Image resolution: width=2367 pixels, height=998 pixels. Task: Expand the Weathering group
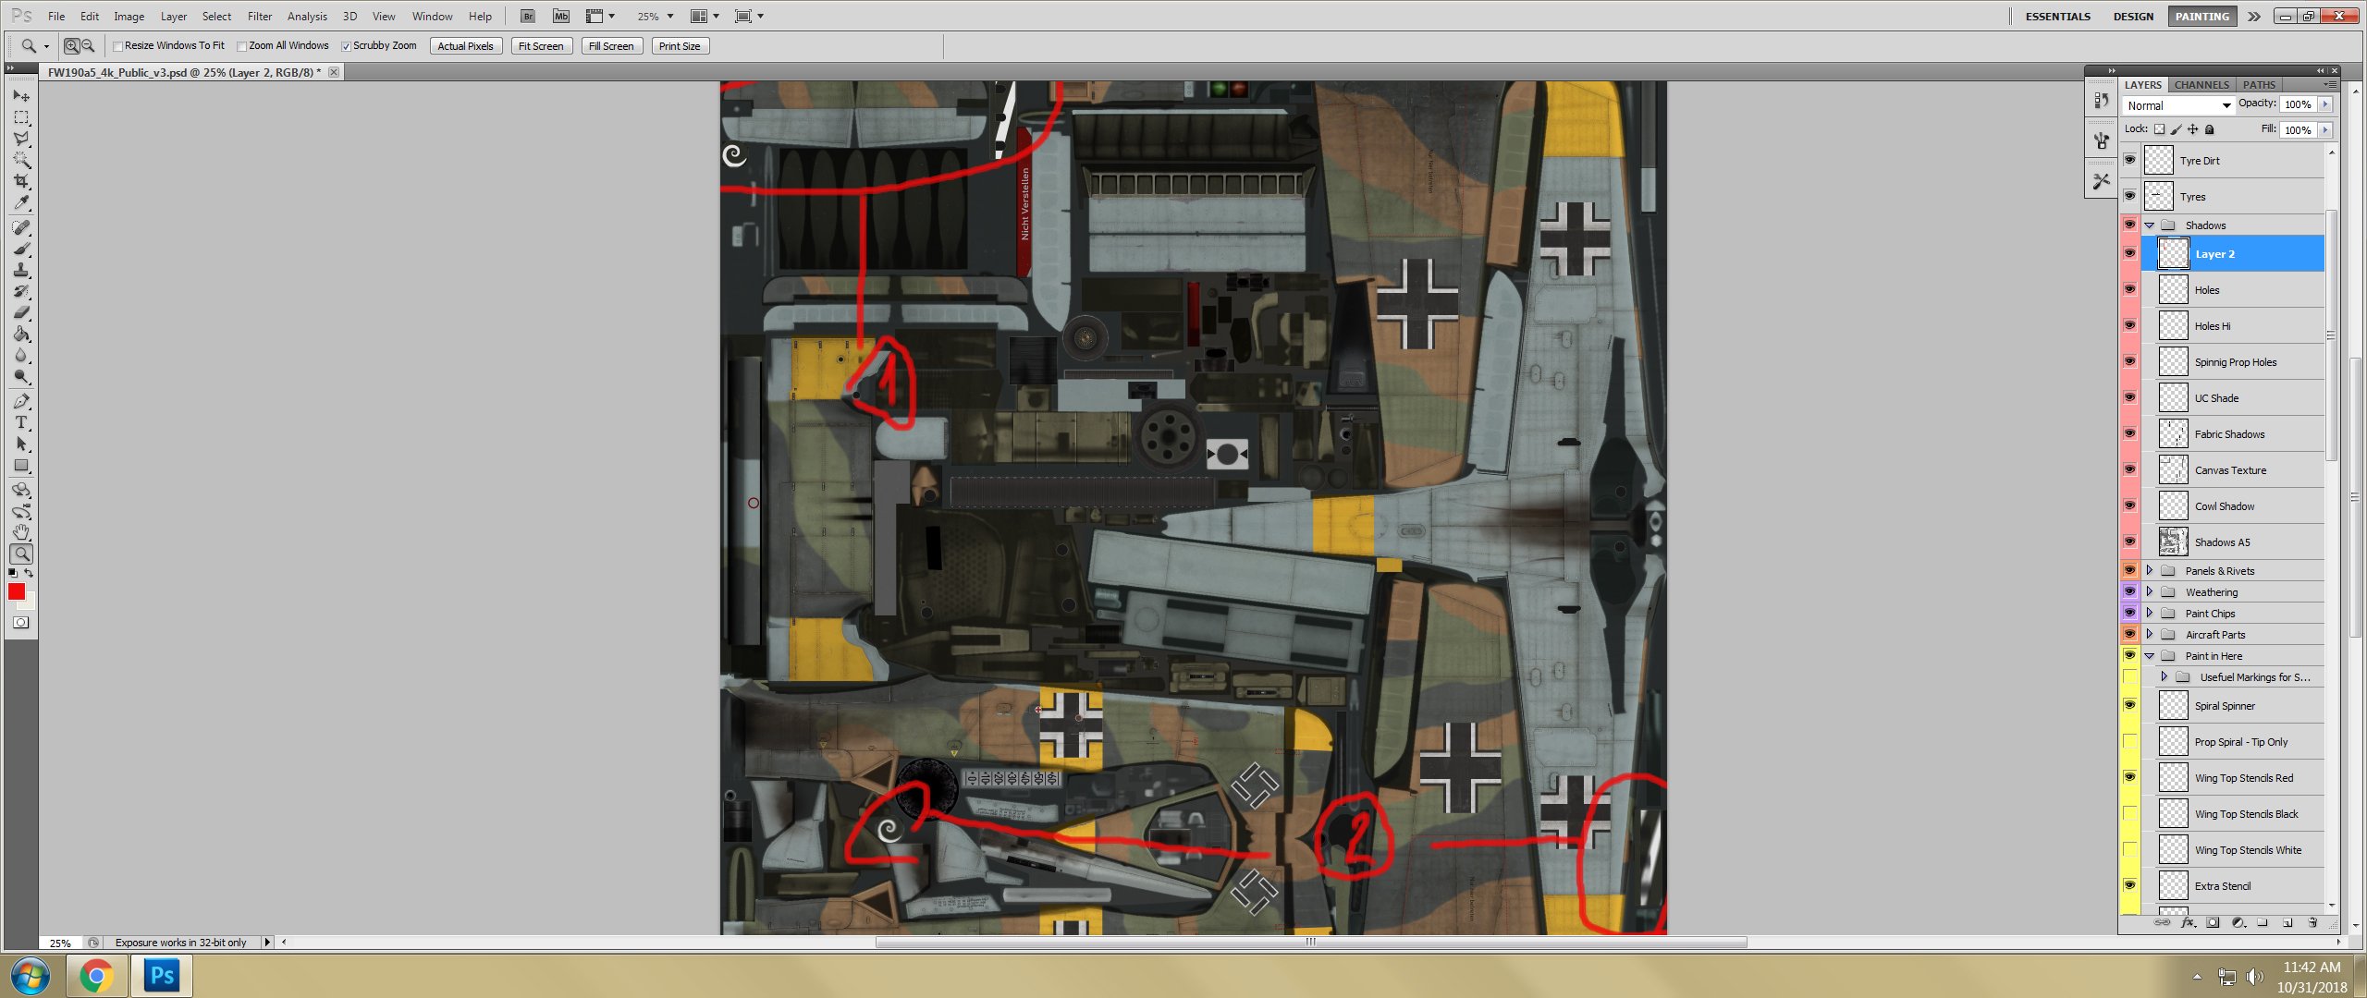[x=2150, y=591]
